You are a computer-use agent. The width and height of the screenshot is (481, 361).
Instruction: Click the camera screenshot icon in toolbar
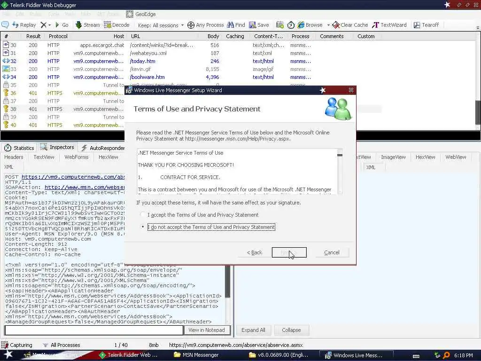[279, 25]
